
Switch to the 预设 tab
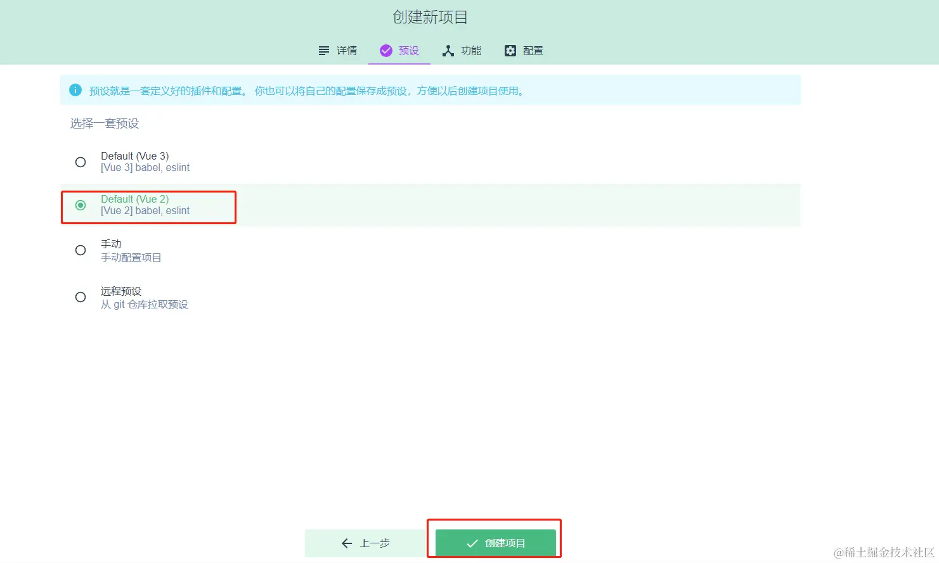(399, 51)
